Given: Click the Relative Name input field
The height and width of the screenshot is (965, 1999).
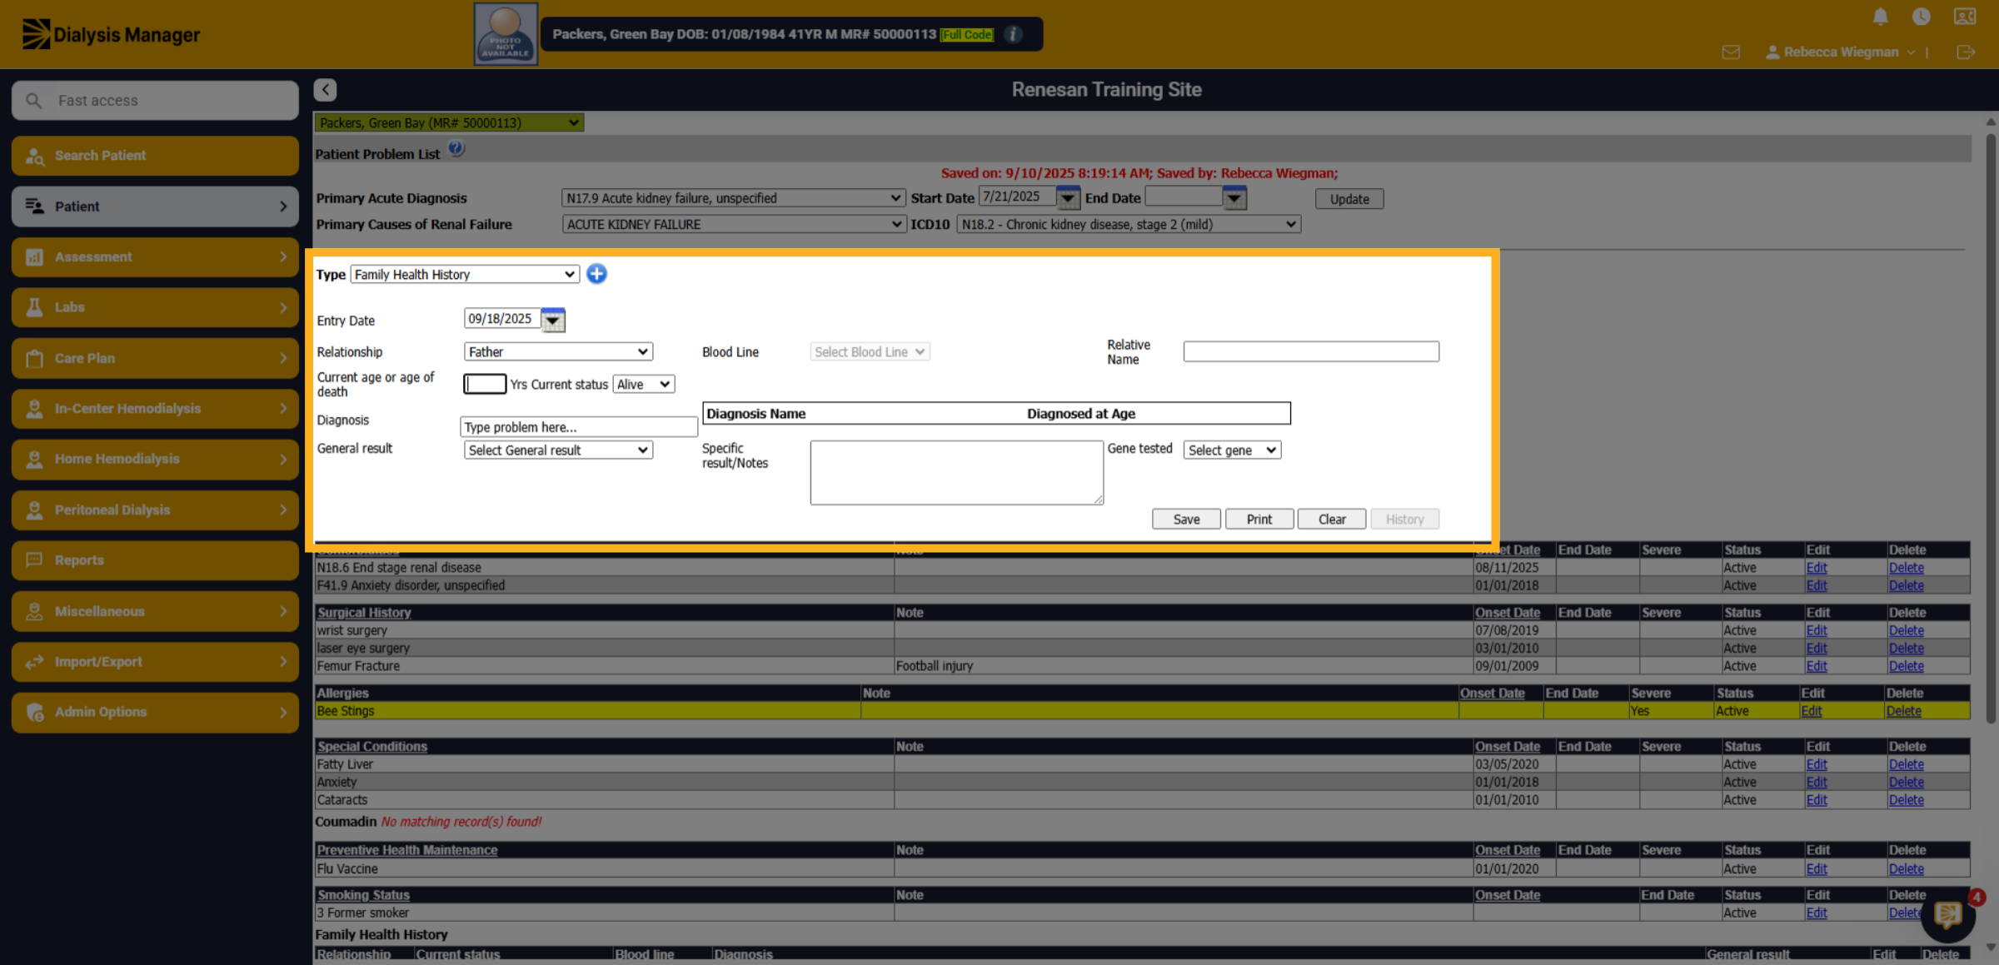Looking at the screenshot, I should coord(1311,352).
